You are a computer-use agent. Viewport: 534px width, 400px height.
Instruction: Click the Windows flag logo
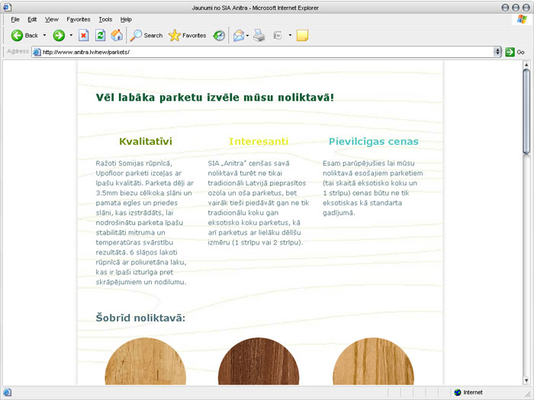pos(522,19)
